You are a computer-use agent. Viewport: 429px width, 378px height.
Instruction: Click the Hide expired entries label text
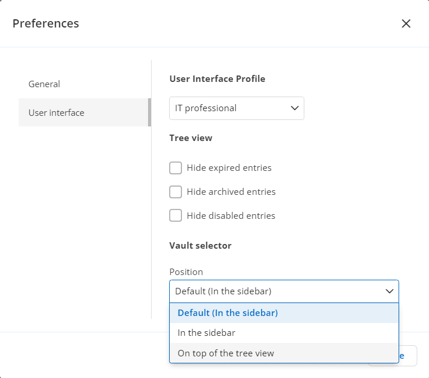[229, 168]
